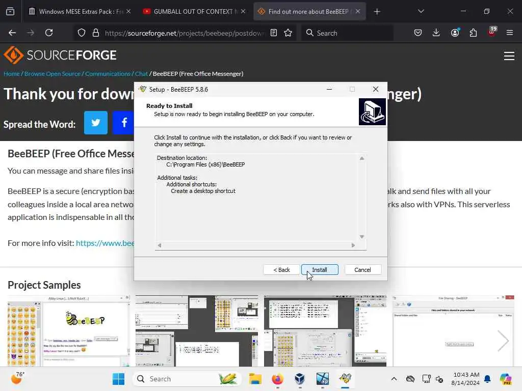Screen dimensions: 522x391
Task: Open the extension with badge 19
Action: (x=492, y=32)
